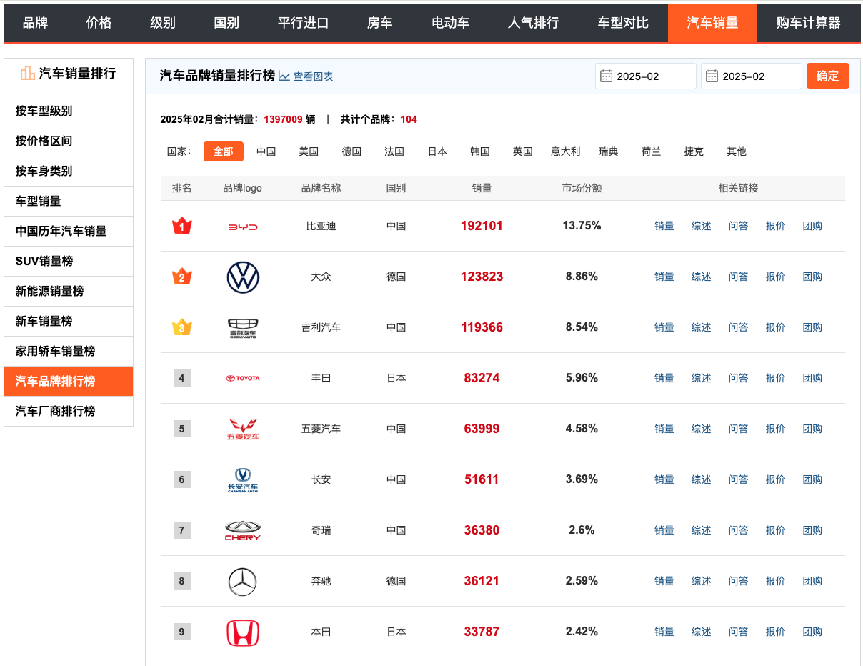Screen dimensions: 863x666
Task: Open 价格 in top navigation
Action: click(99, 23)
